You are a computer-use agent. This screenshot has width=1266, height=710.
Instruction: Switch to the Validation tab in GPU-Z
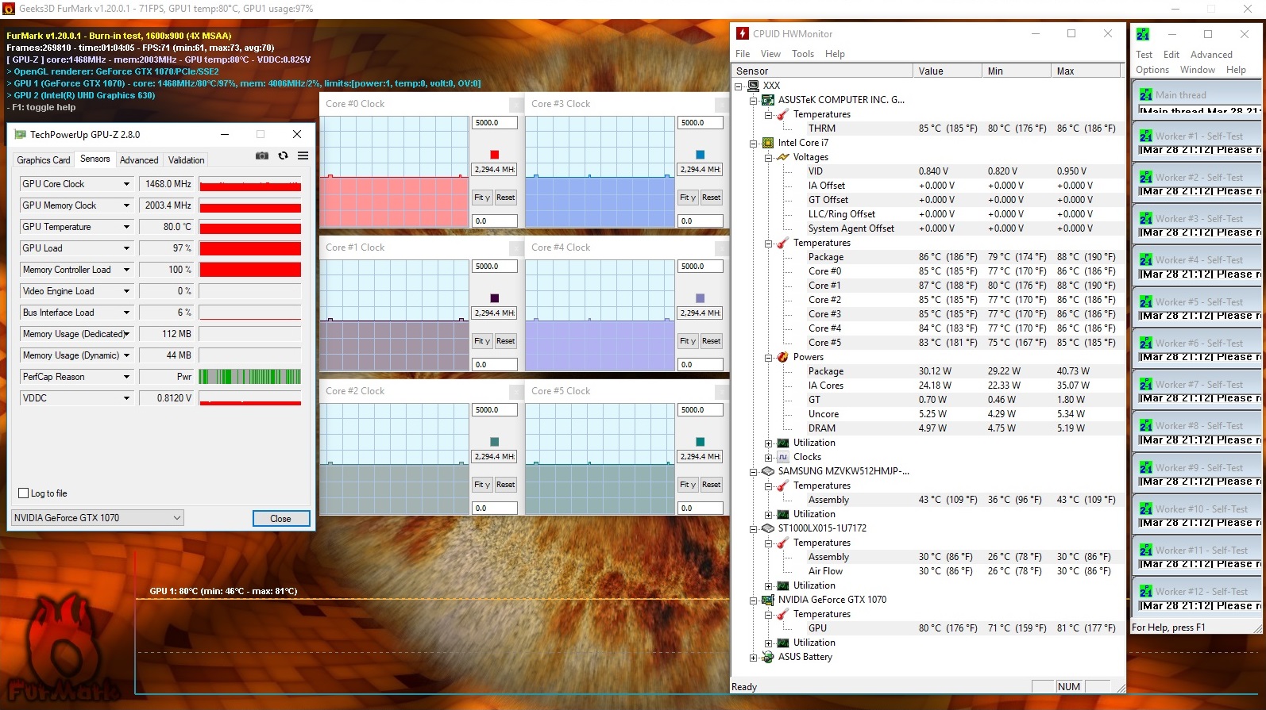187,159
